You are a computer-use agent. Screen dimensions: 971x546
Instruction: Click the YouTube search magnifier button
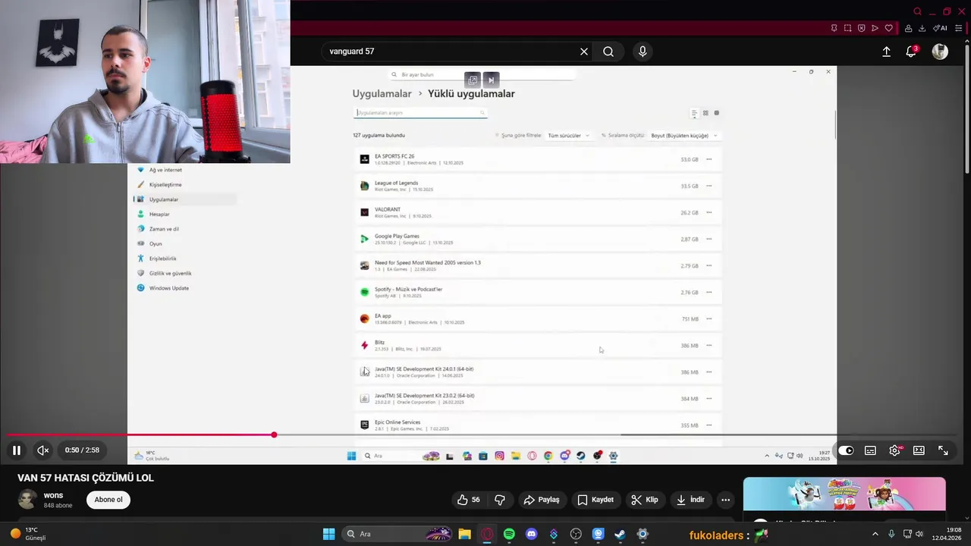[608, 52]
